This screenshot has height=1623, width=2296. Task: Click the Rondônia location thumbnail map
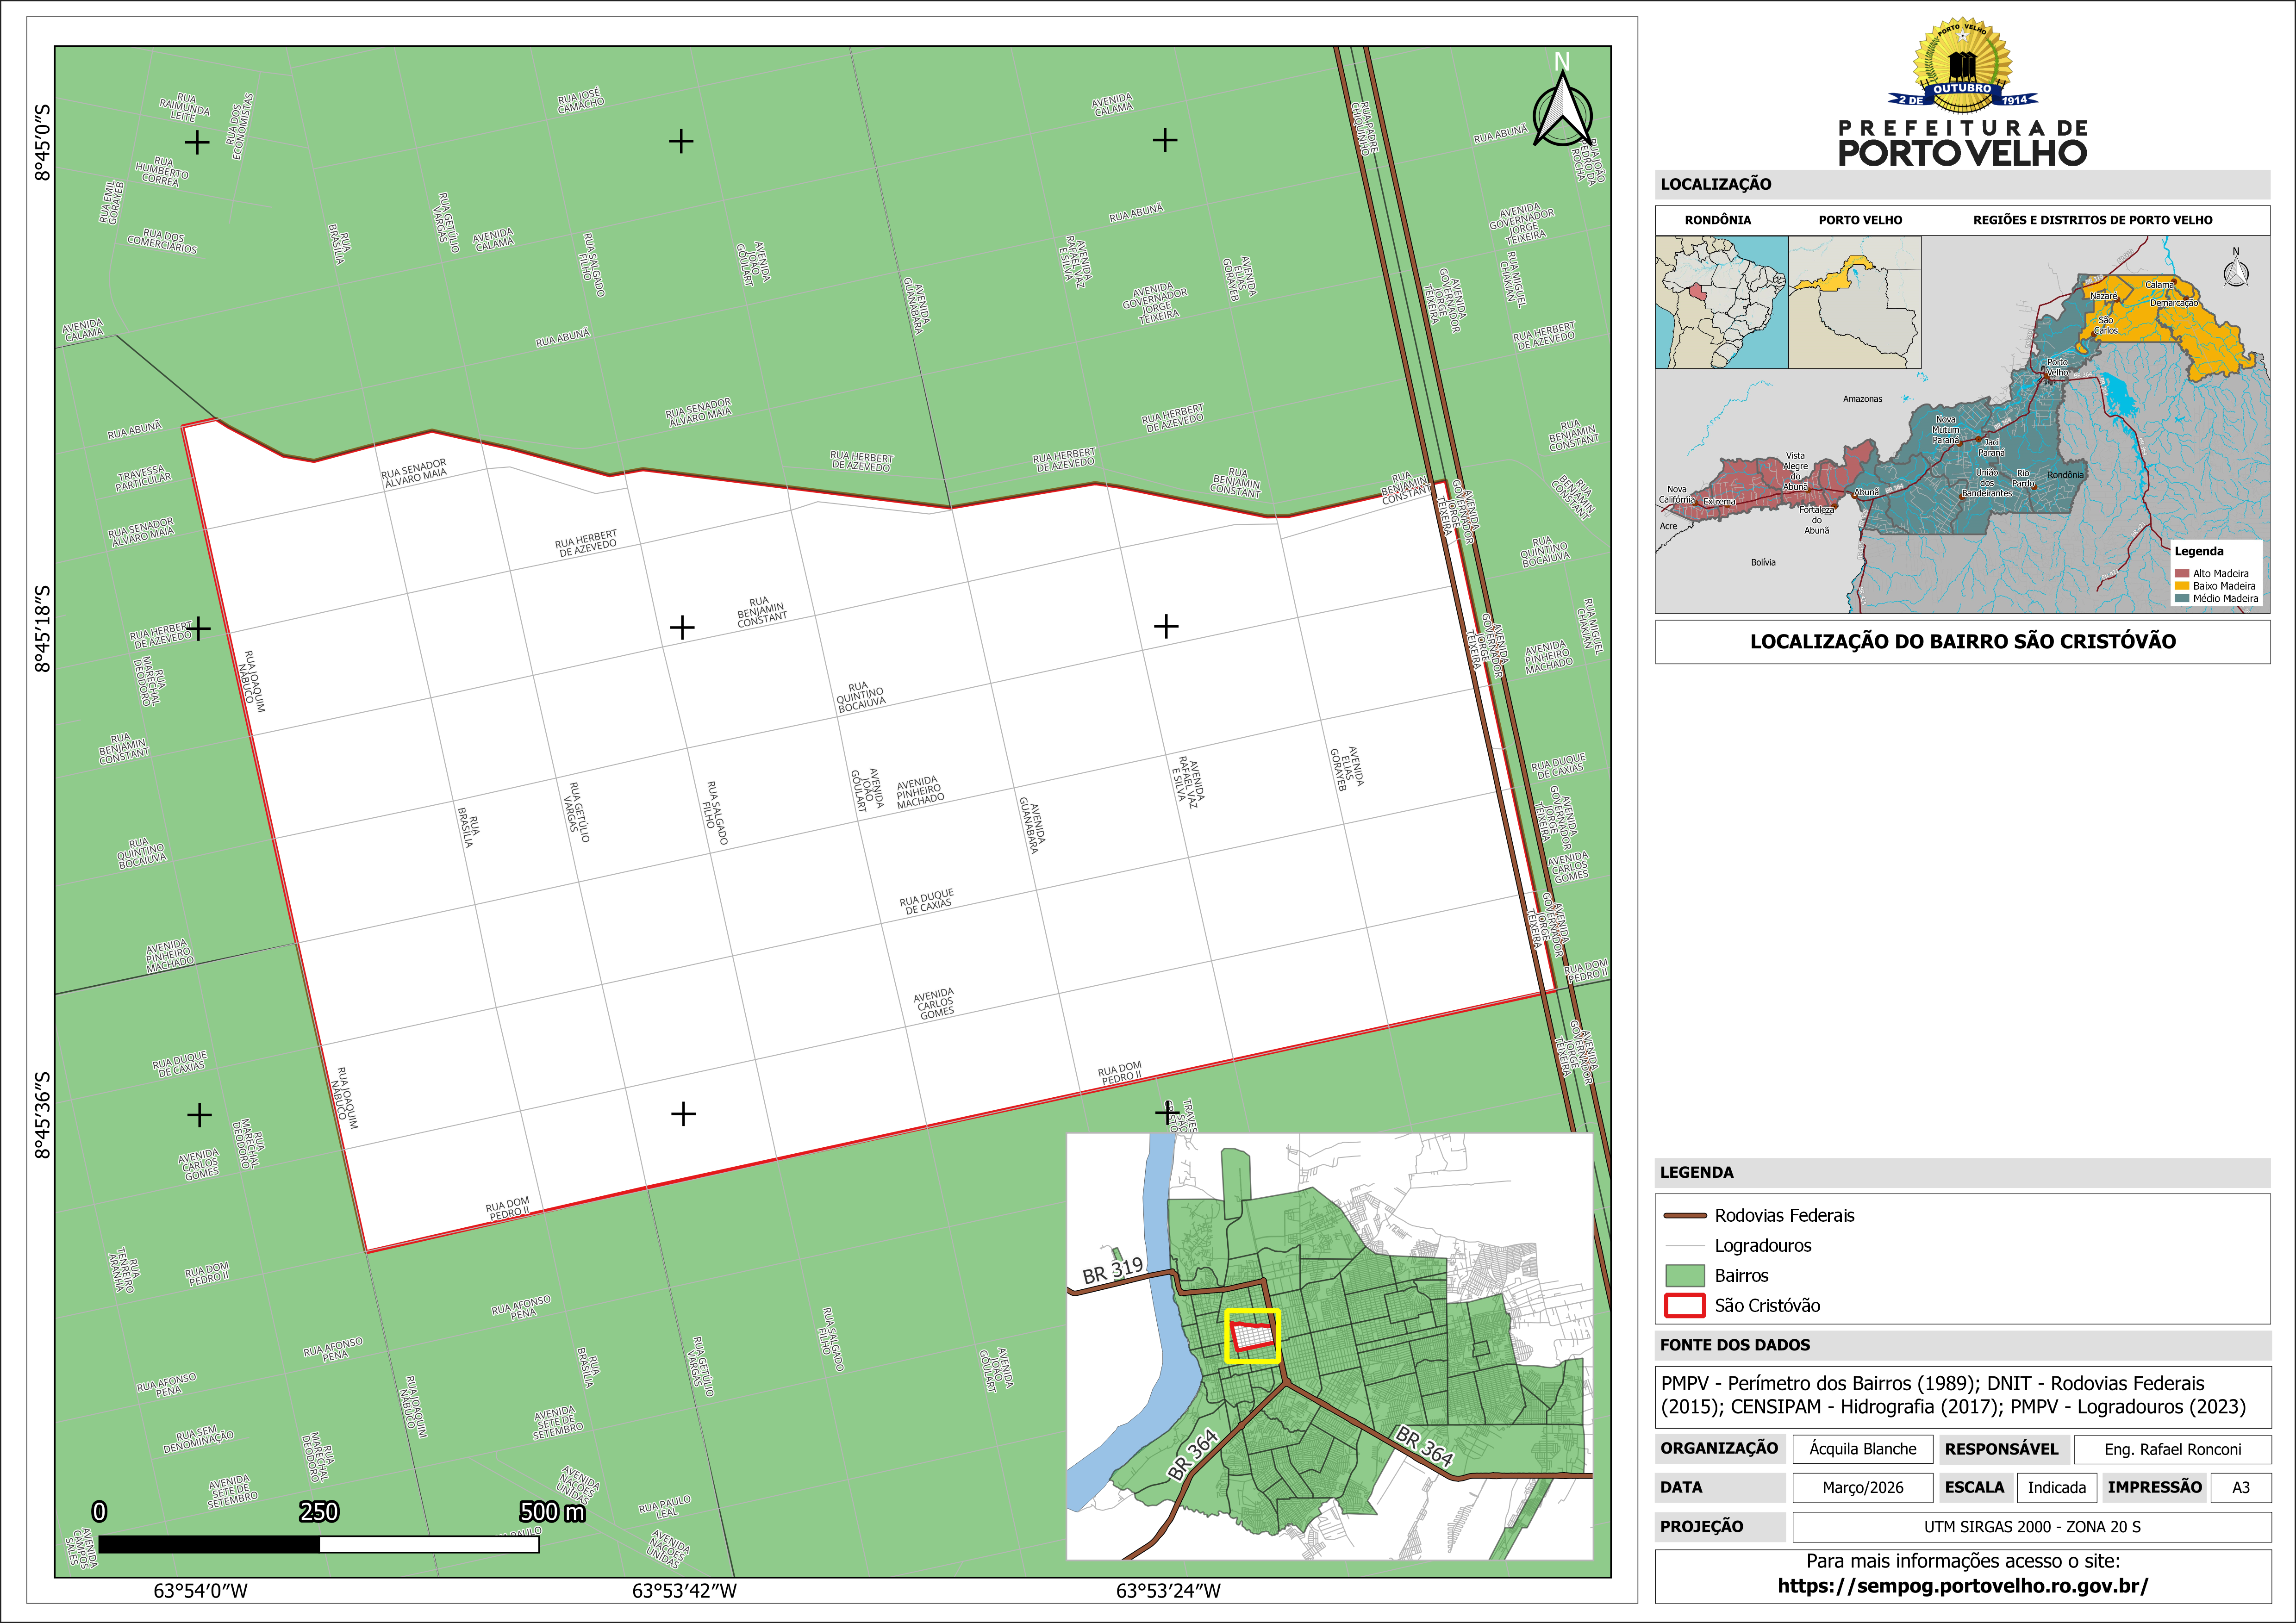(1721, 302)
